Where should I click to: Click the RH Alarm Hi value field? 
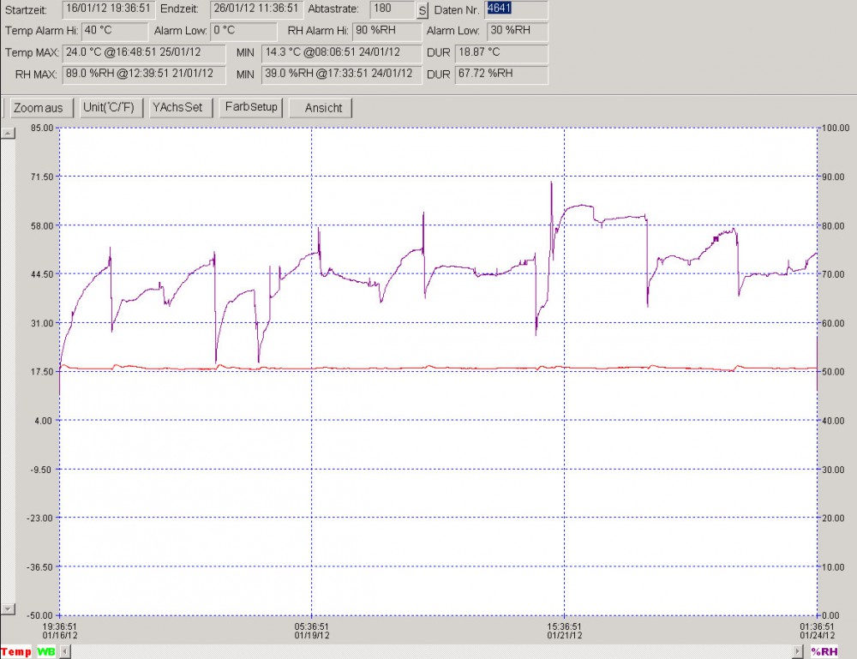click(387, 32)
